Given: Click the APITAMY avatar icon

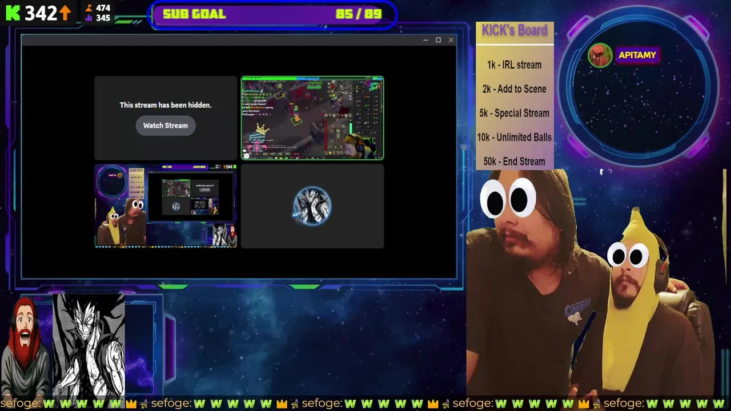Looking at the screenshot, I should click(x=600, y=56).
